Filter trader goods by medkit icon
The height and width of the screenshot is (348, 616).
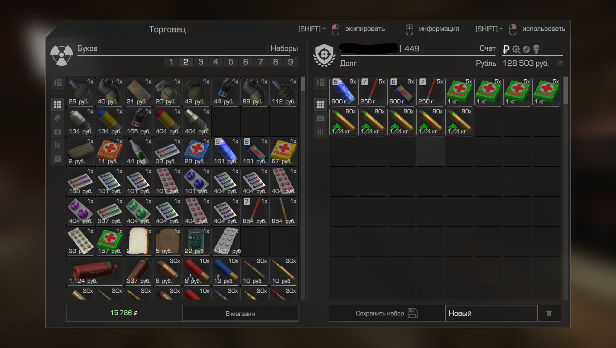(58, 132)
